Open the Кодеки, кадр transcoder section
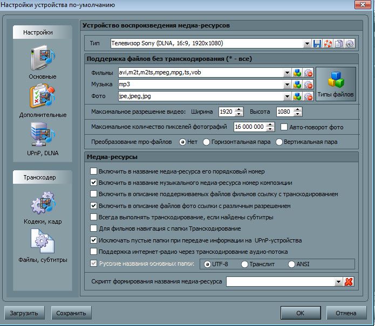This screenshot has width=375, height=326. point(42,210)
